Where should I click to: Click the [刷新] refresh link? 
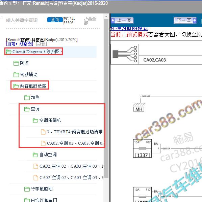[x=42, y=44]
